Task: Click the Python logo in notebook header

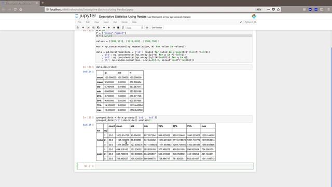Action: [254, 16]
